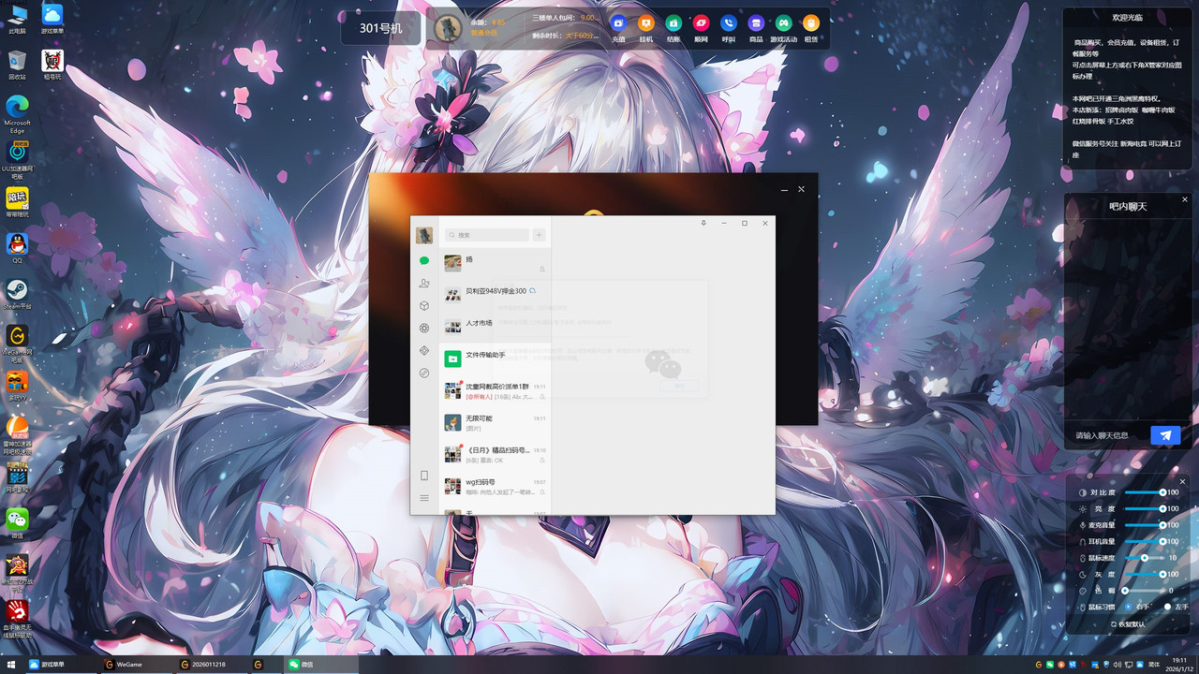Open WeChat phone icon in sidebar

click(x=424, y=476)
